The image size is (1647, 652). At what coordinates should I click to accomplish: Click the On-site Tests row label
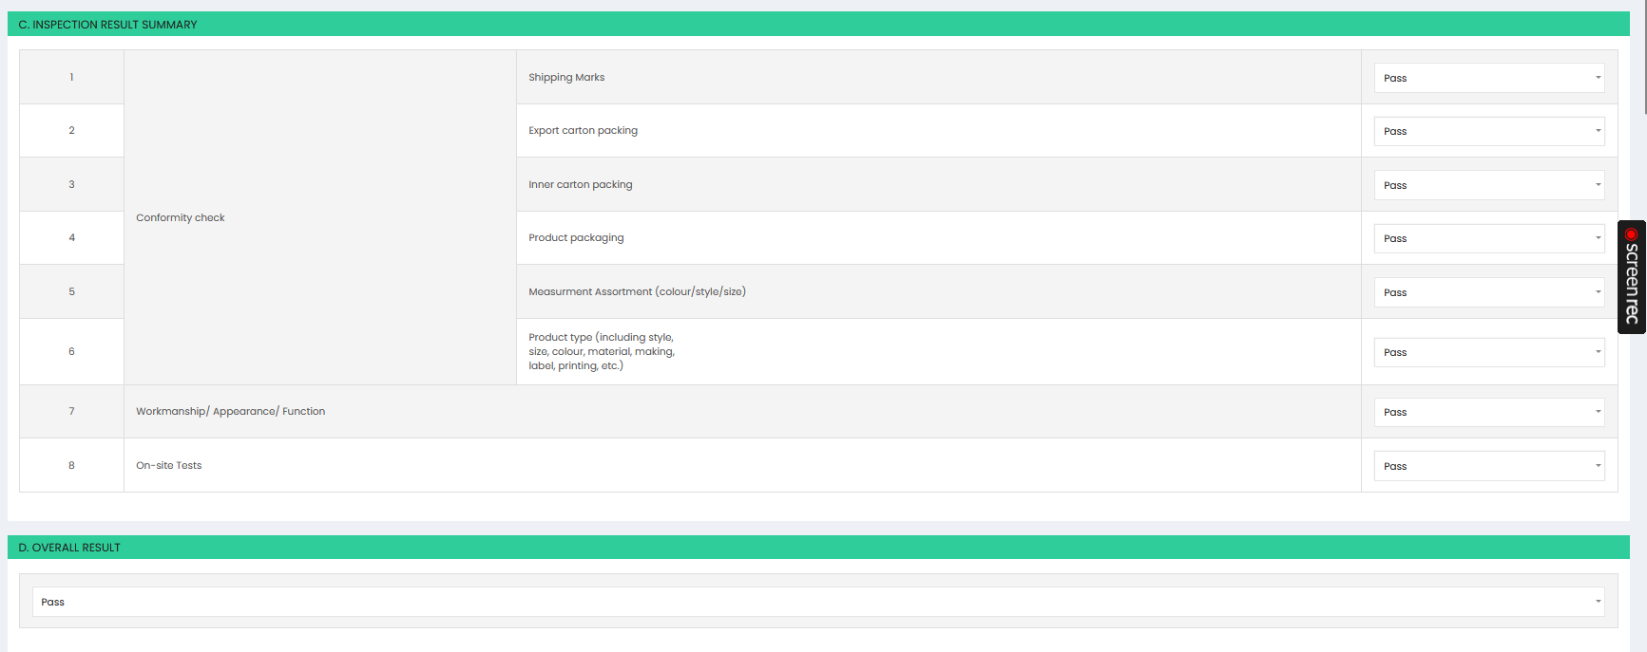169,466
